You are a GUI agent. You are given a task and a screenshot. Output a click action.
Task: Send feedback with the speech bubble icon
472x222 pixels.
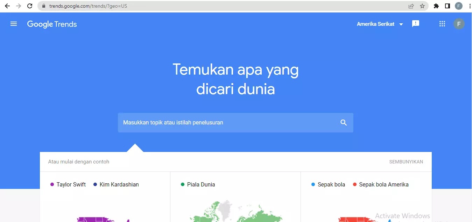(x=416, y=24)
